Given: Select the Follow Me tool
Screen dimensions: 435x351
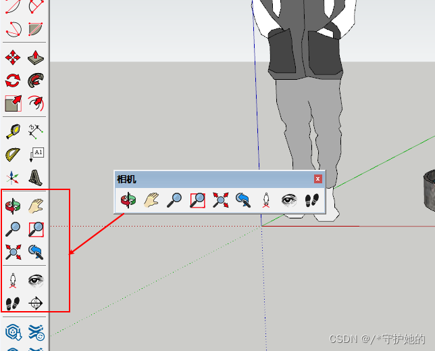Looking at the screenshot, I should tap(36, 80).
